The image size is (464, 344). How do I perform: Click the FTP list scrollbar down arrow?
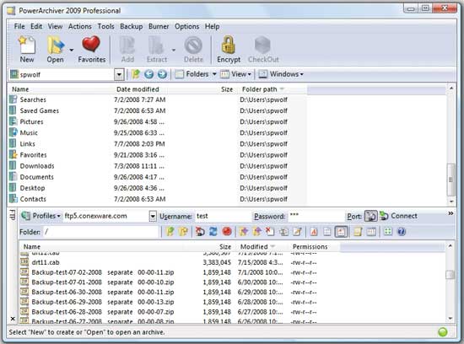451,319
